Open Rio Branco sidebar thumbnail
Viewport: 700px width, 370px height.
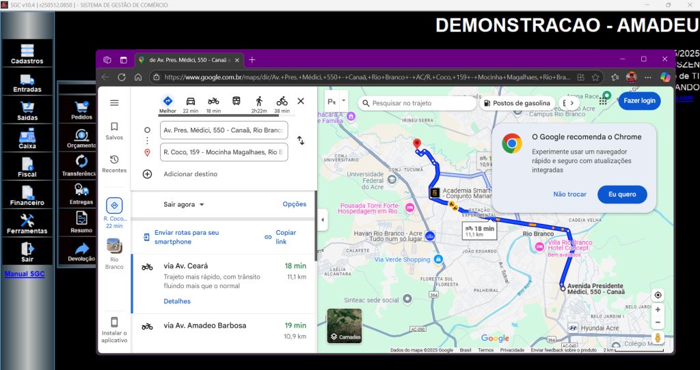click(x=114, y=254)
